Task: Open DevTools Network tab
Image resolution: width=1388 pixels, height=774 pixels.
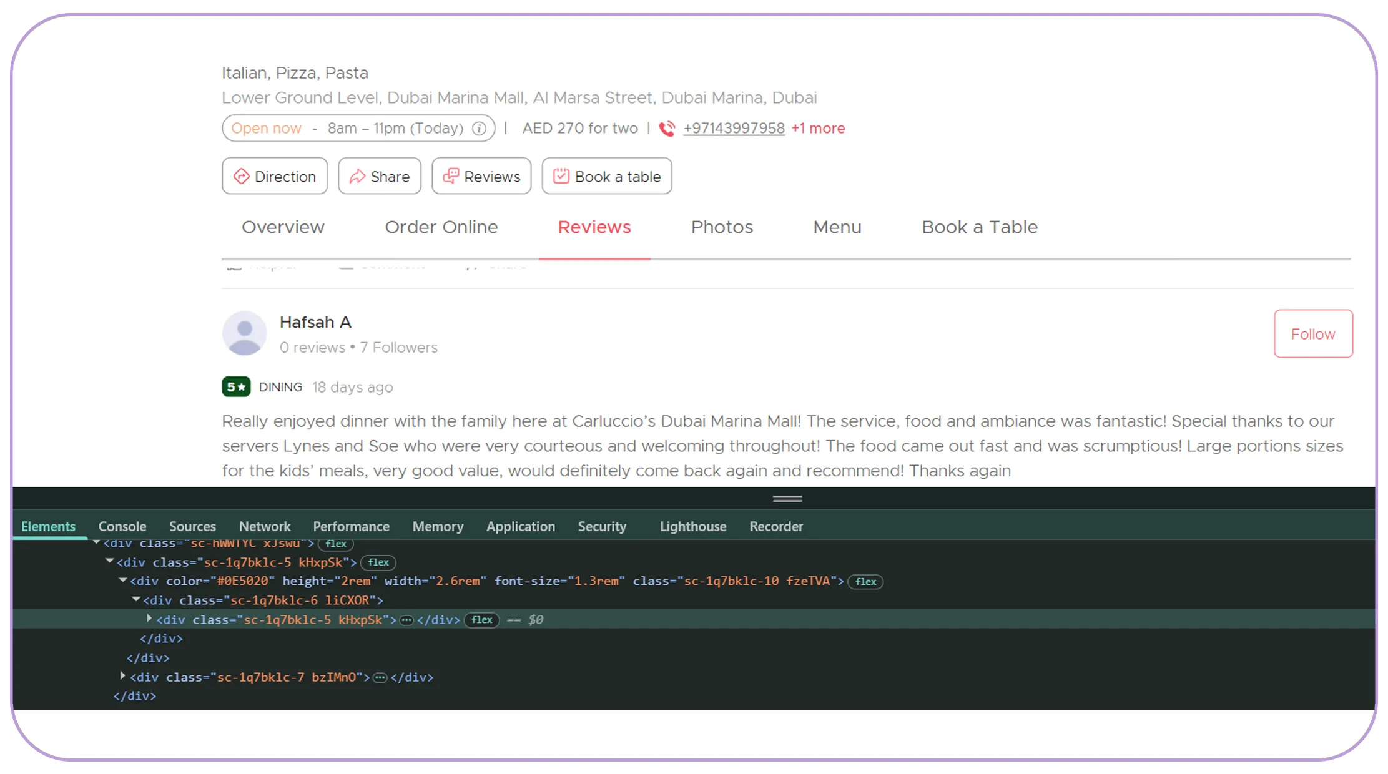Action: click(x=265, y=526)
